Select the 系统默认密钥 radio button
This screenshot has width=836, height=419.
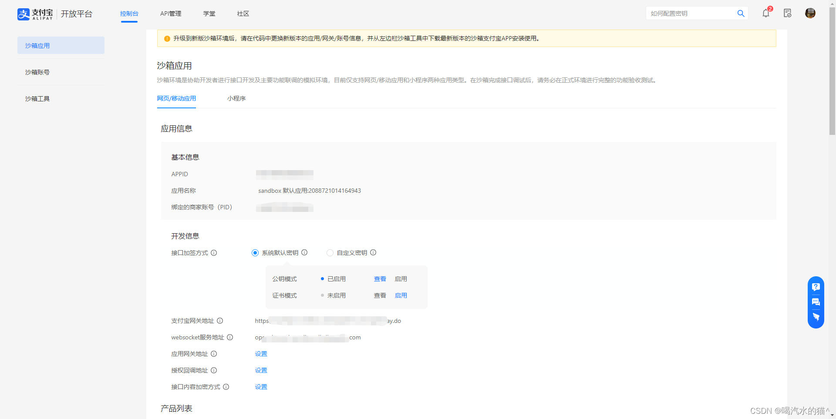point(255,253)
